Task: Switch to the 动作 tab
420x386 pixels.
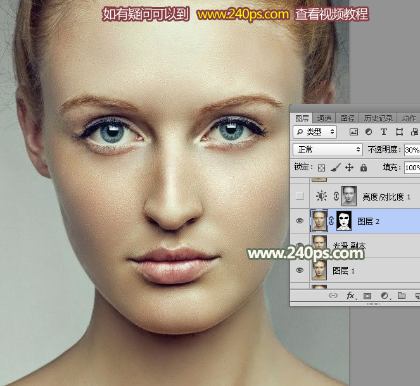Action: tap(409, 118)
